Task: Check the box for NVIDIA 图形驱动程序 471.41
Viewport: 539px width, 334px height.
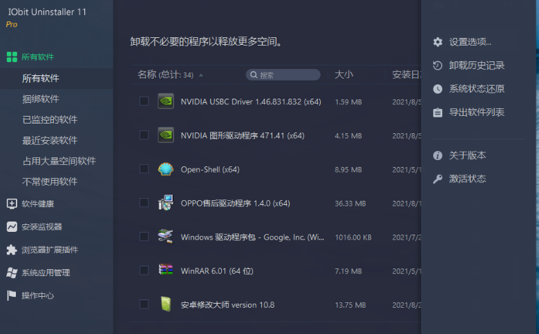Action: pos(144,135)
